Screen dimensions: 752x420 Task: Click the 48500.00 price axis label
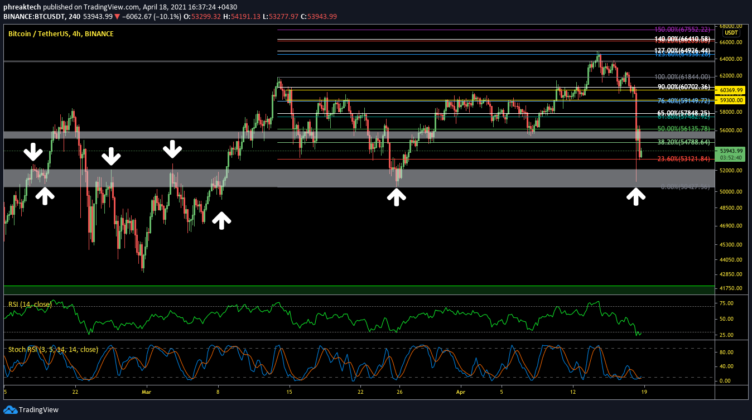coord(731,208)
